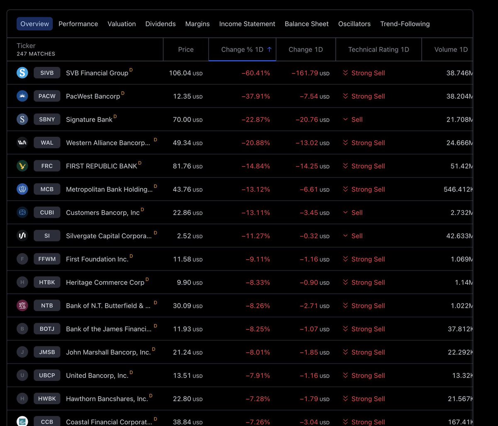Click the Signature Bank logo icon

(22, 119)
